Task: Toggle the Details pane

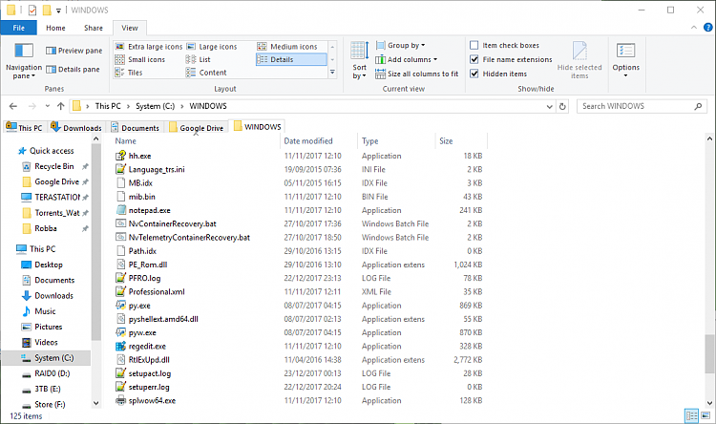Action: pyautogui.click(x=73, y=70)
